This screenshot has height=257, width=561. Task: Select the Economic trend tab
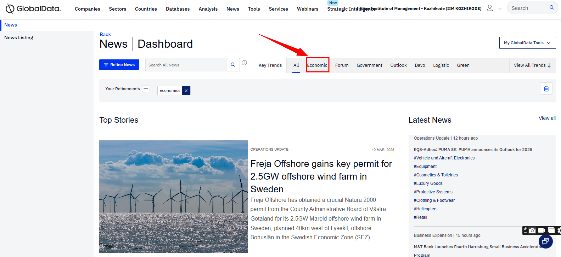pyautogui.click(x=317, y=65)
